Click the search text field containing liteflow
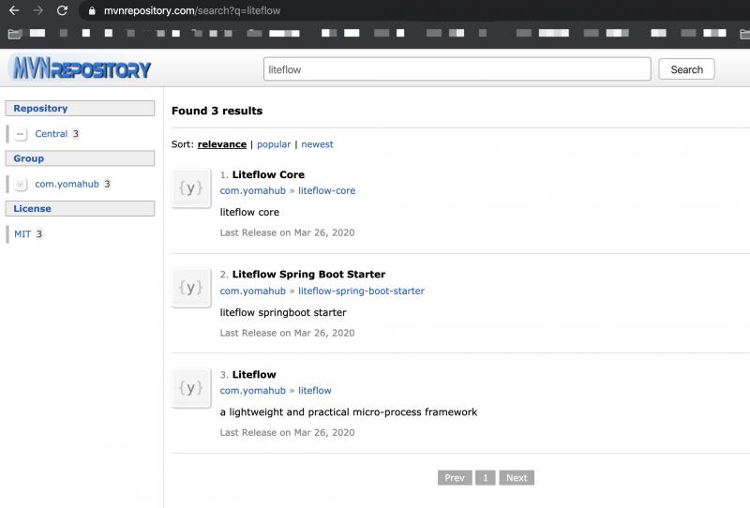Viewport: 750px width, 508px height. 457,69
